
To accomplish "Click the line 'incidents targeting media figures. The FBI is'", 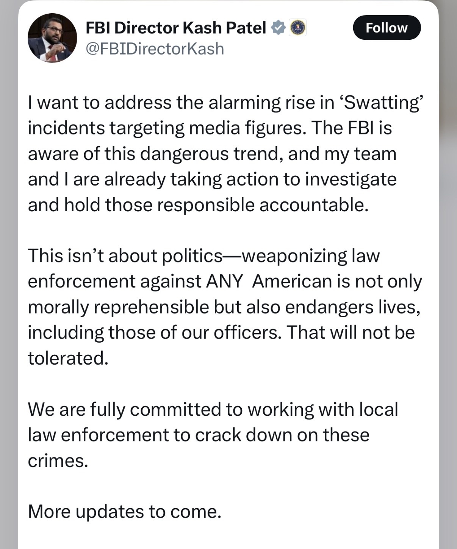I will click(x=210, y=128).
